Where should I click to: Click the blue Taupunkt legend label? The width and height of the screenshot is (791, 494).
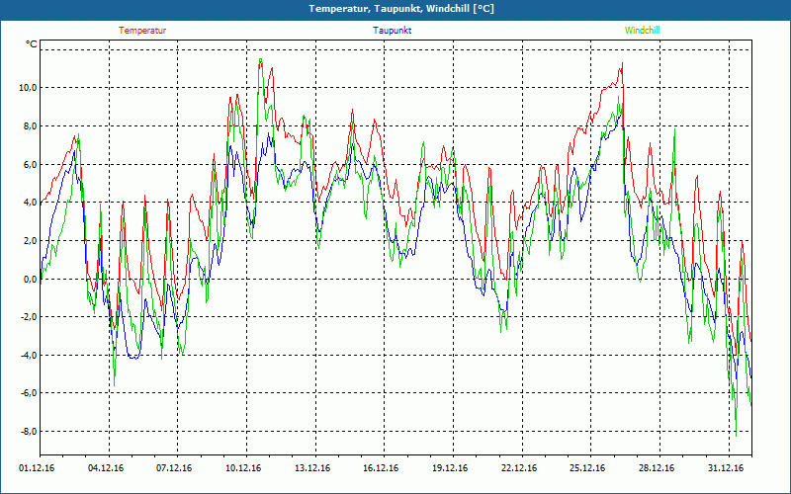click(x=392, y=31)
